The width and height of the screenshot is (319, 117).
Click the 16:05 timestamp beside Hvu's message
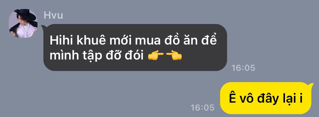tap(243, 68)
